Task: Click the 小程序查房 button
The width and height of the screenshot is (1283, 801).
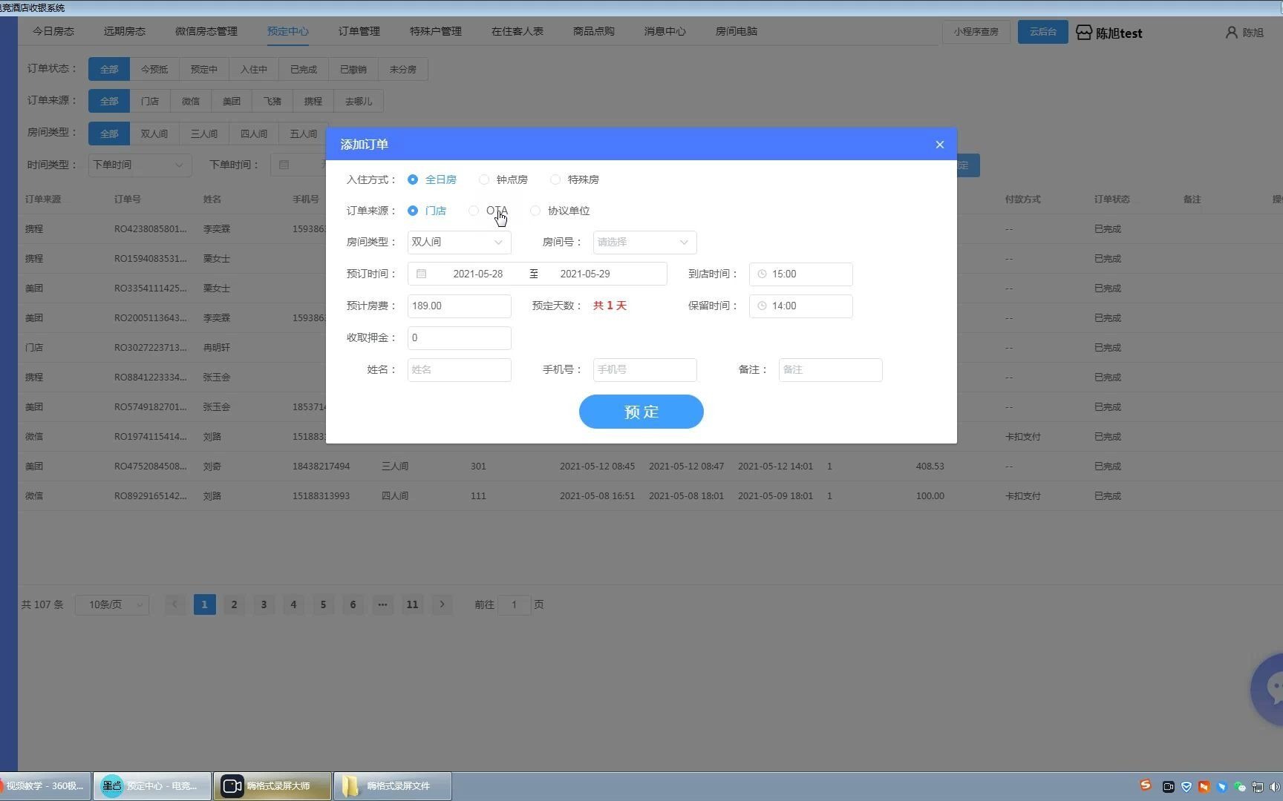Action: pos(976,32)
